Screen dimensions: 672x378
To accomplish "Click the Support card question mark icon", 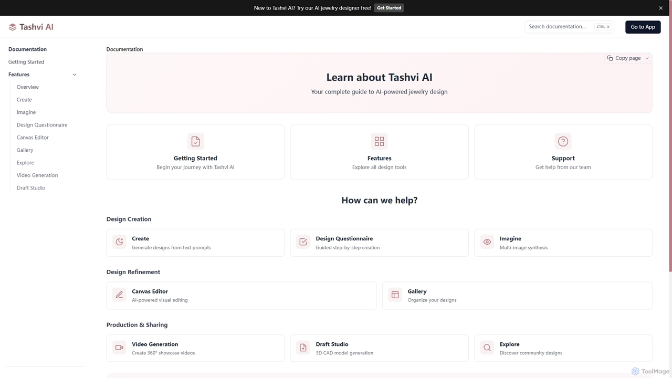I will tap(563, 141).
